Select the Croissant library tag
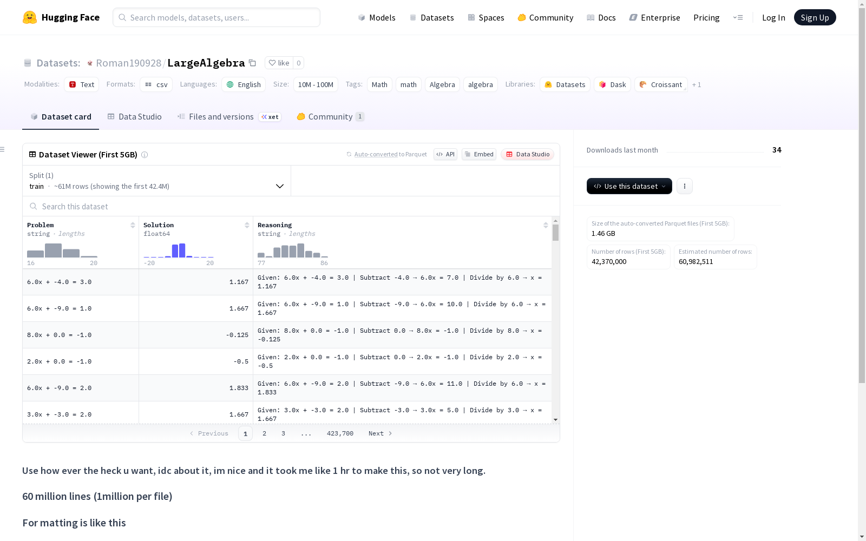This screenshot has height=541, width=866. (x=661, y=84)
